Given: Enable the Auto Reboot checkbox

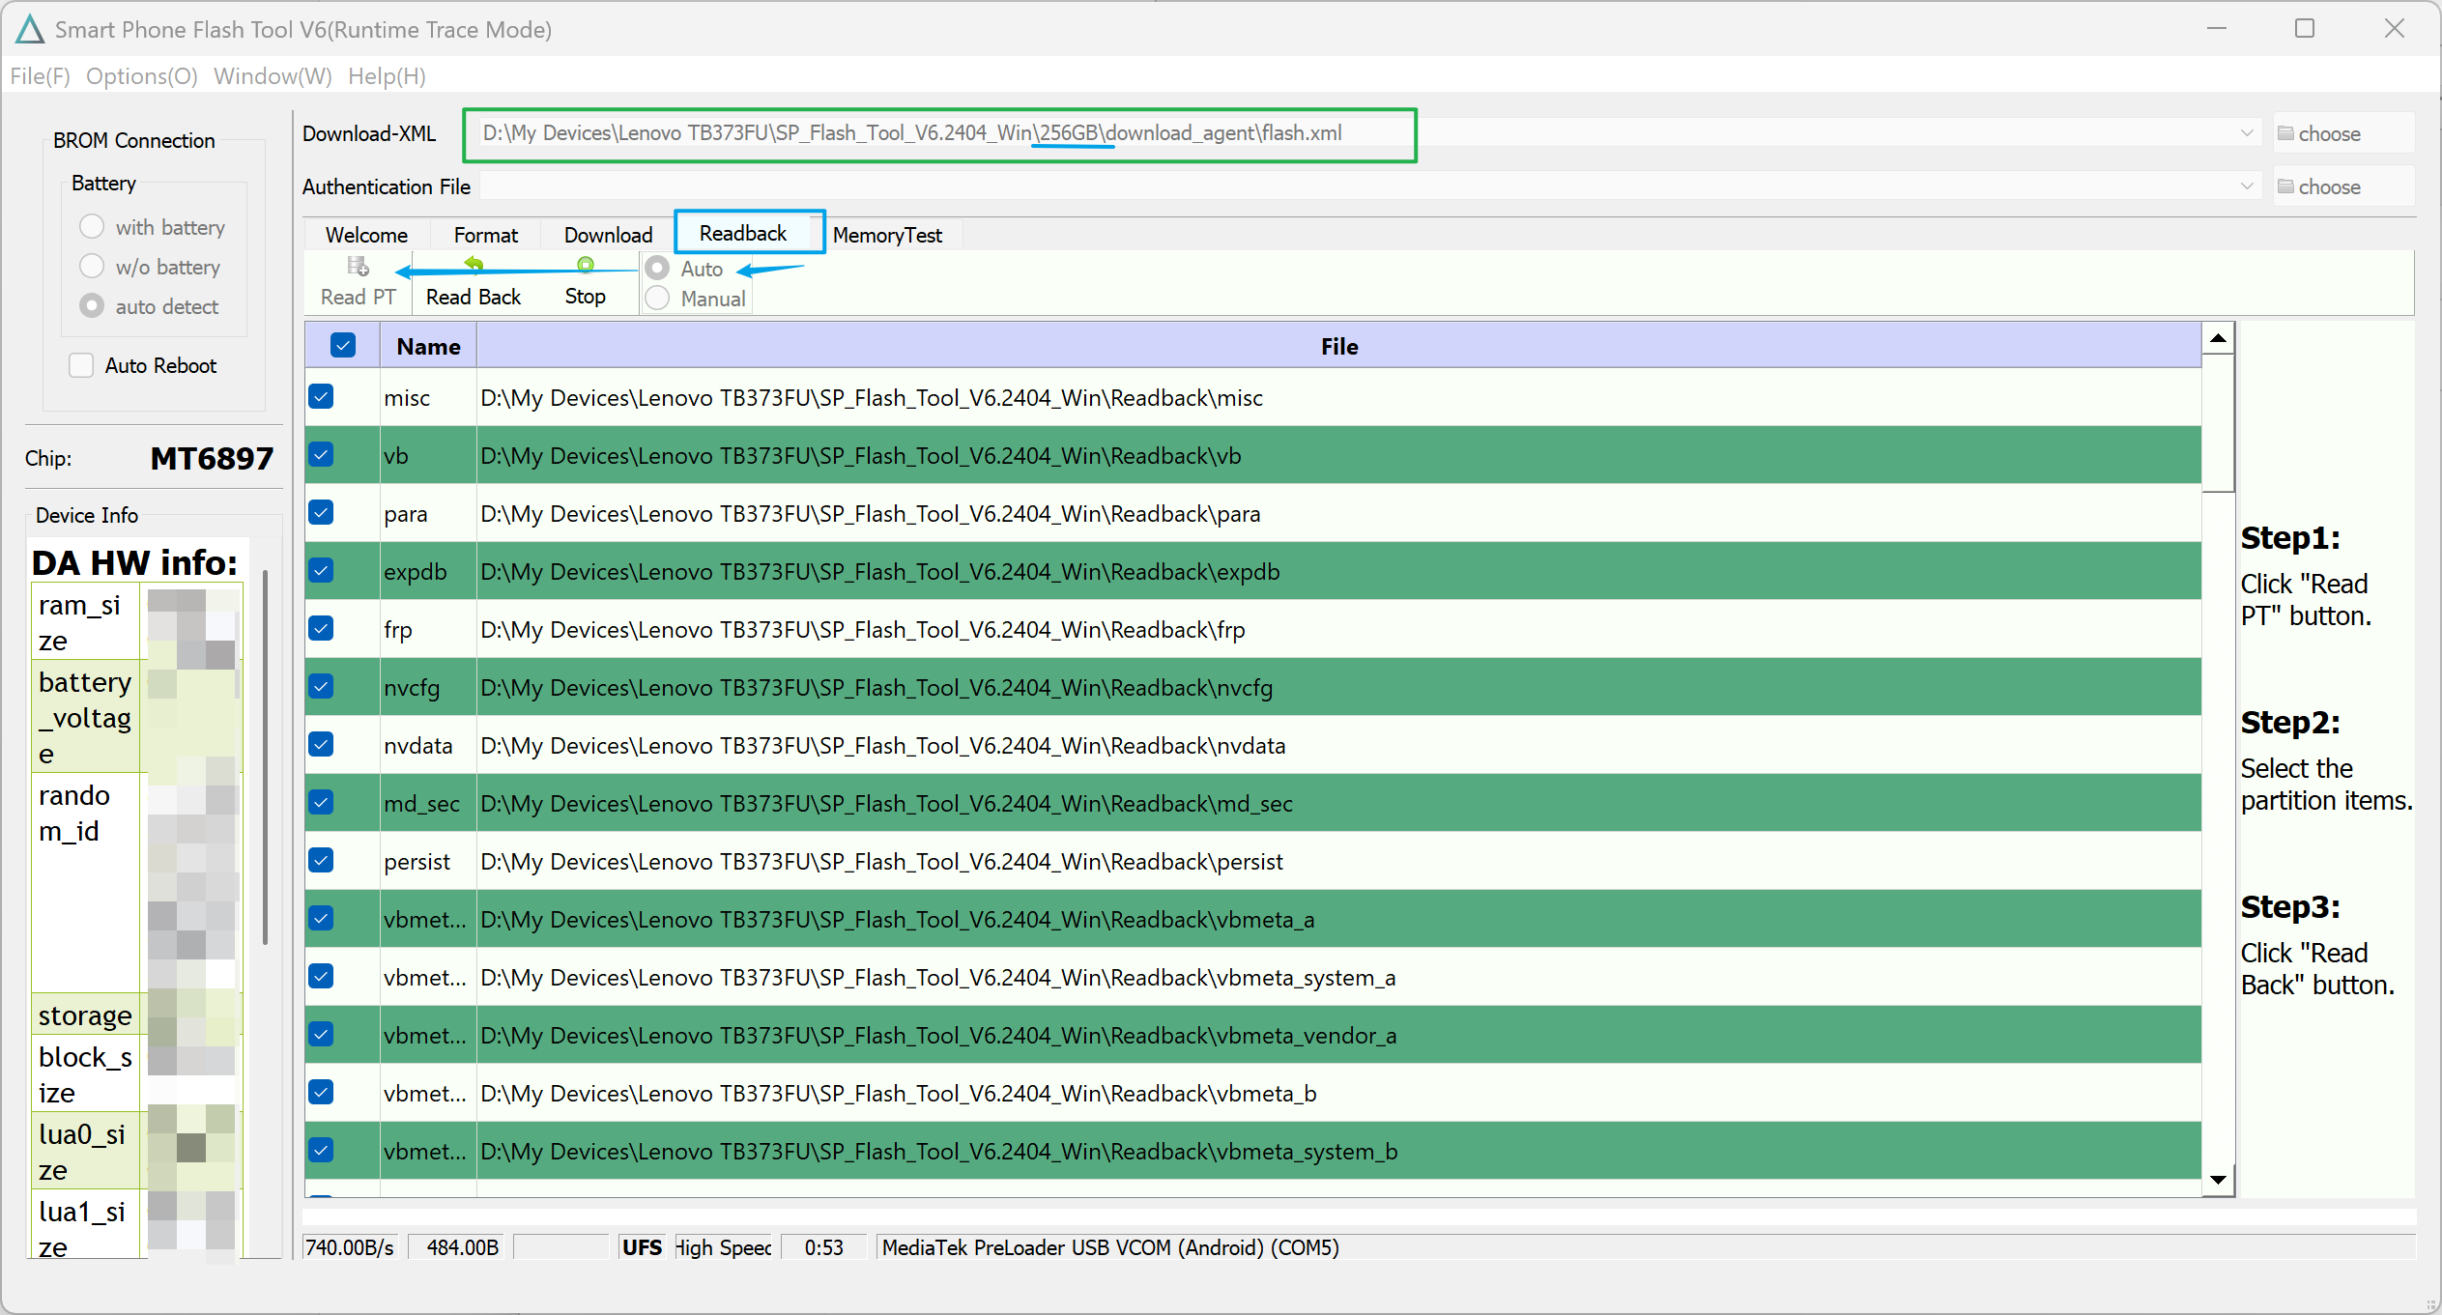Looking at the screenshot, I should pyautogui.click(x=81, y=365).
